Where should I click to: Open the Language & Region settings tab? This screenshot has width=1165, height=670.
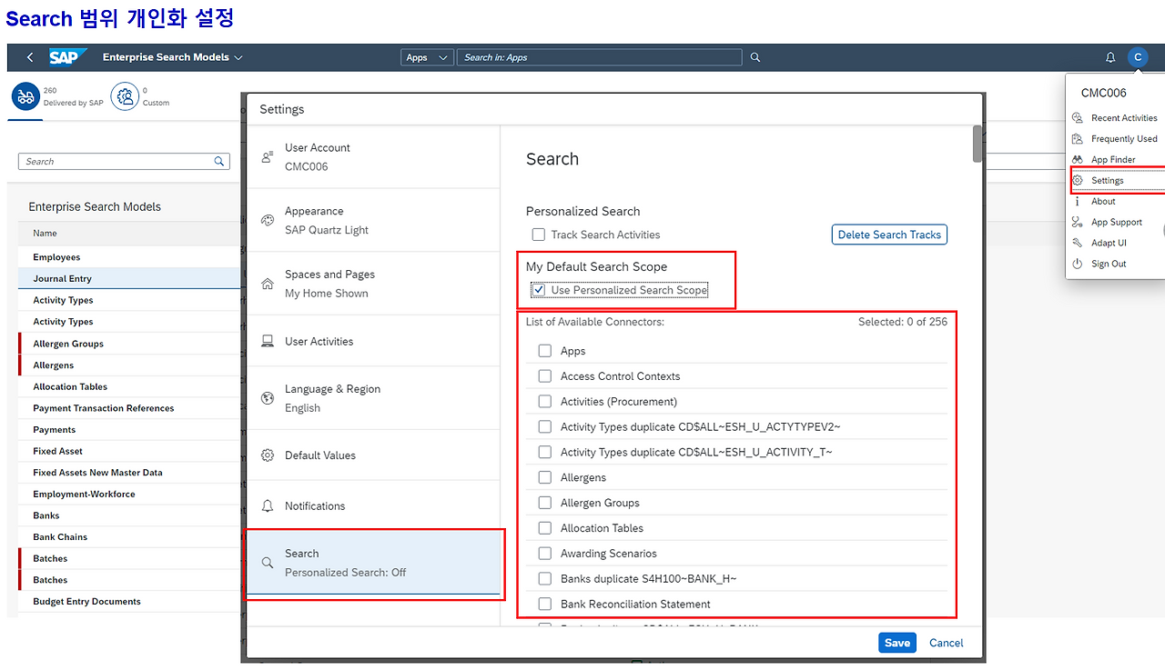374,398
